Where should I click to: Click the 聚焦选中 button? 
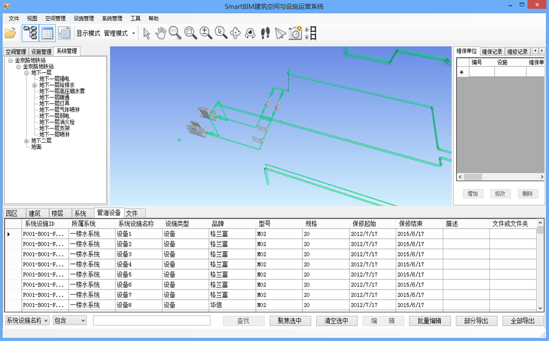(290, 321)
